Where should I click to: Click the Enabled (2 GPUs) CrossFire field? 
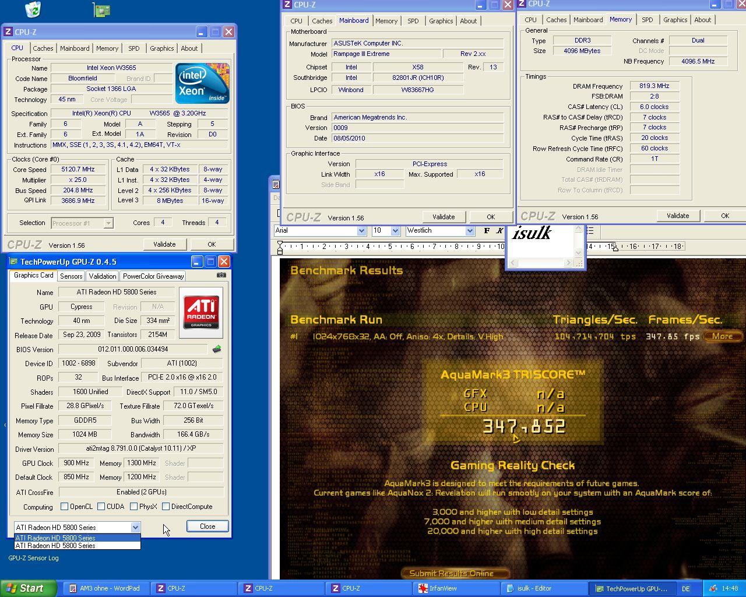tap(142, 491)
